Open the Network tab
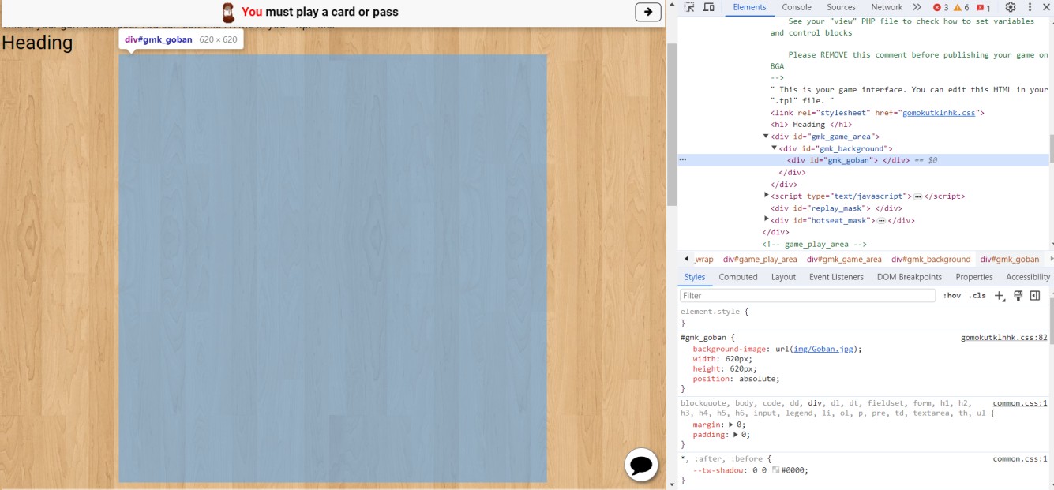Image resolution: width=1054 pixels, height=490 pixels. click(887, 7)
